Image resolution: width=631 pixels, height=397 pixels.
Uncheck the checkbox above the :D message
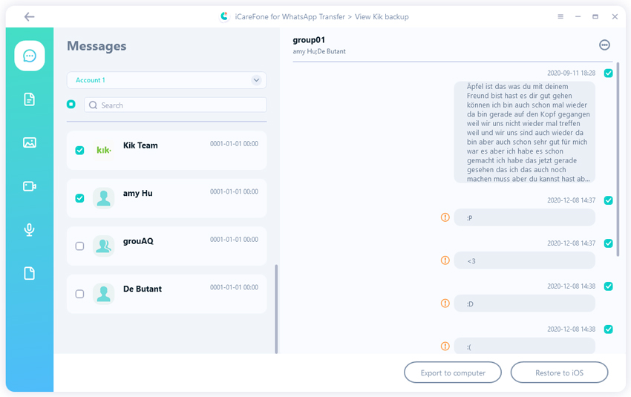tap(609, 286)
